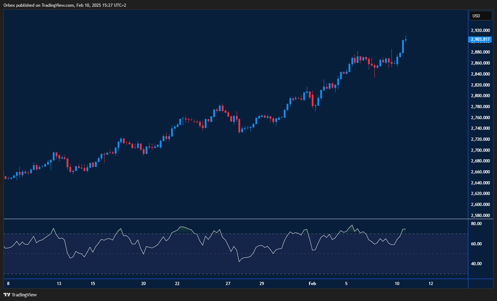The image size is (497, 301).
Task: Click the blue 2,903.817 price label
Action: 480,40
